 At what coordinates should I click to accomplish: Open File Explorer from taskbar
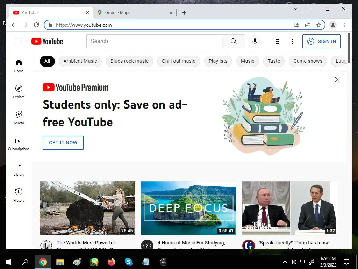pyautogui.click(x=60, y=262)
